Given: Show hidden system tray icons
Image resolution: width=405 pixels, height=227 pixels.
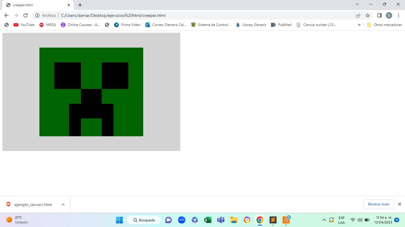Looking at the screenshot, I should 324,220.
